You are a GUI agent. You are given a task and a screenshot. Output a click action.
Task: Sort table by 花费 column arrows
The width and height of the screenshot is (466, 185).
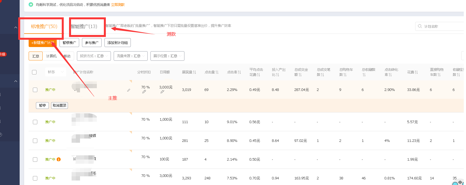416,72
